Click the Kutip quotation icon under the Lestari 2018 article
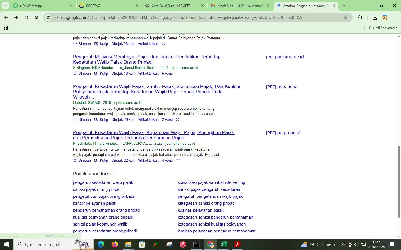The image size is (401, 250). 96,119
